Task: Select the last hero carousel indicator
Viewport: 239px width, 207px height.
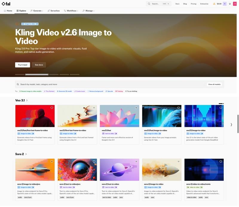Action: [75, 75]
